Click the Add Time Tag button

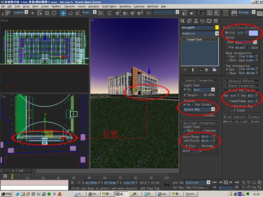click(150, 188)
